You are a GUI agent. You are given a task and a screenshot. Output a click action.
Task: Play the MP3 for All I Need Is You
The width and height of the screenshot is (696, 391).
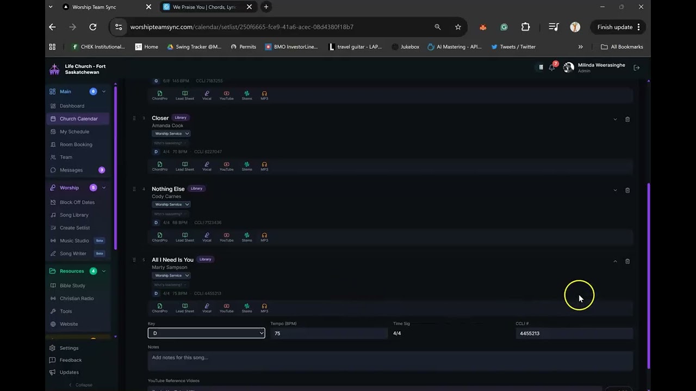pyautogui.click(x=264, y=308)
